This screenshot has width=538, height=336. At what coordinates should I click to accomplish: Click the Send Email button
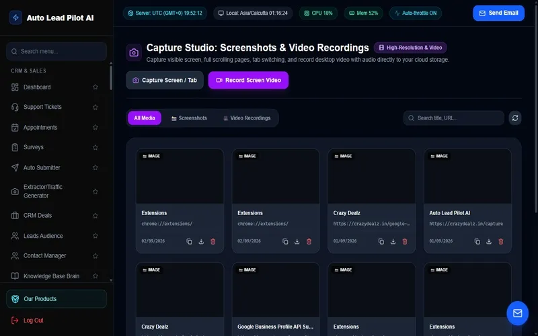tap(498, 13)
